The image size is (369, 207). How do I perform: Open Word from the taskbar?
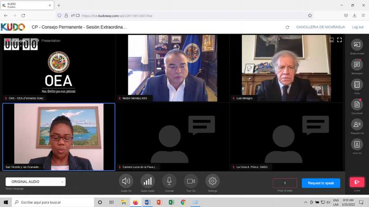click(x=148, y=202)
